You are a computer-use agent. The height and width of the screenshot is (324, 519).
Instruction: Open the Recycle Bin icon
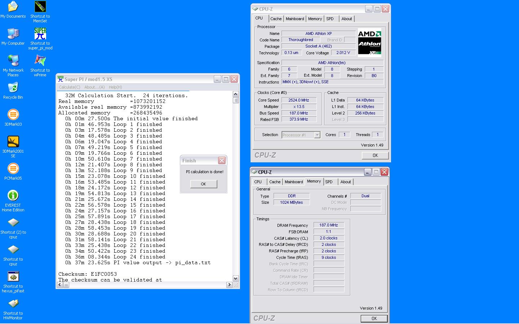point(13,91)
